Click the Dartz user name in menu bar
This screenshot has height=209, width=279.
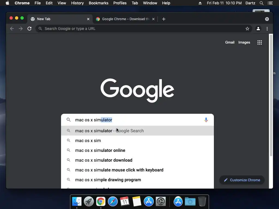click(x=250, y=3)
